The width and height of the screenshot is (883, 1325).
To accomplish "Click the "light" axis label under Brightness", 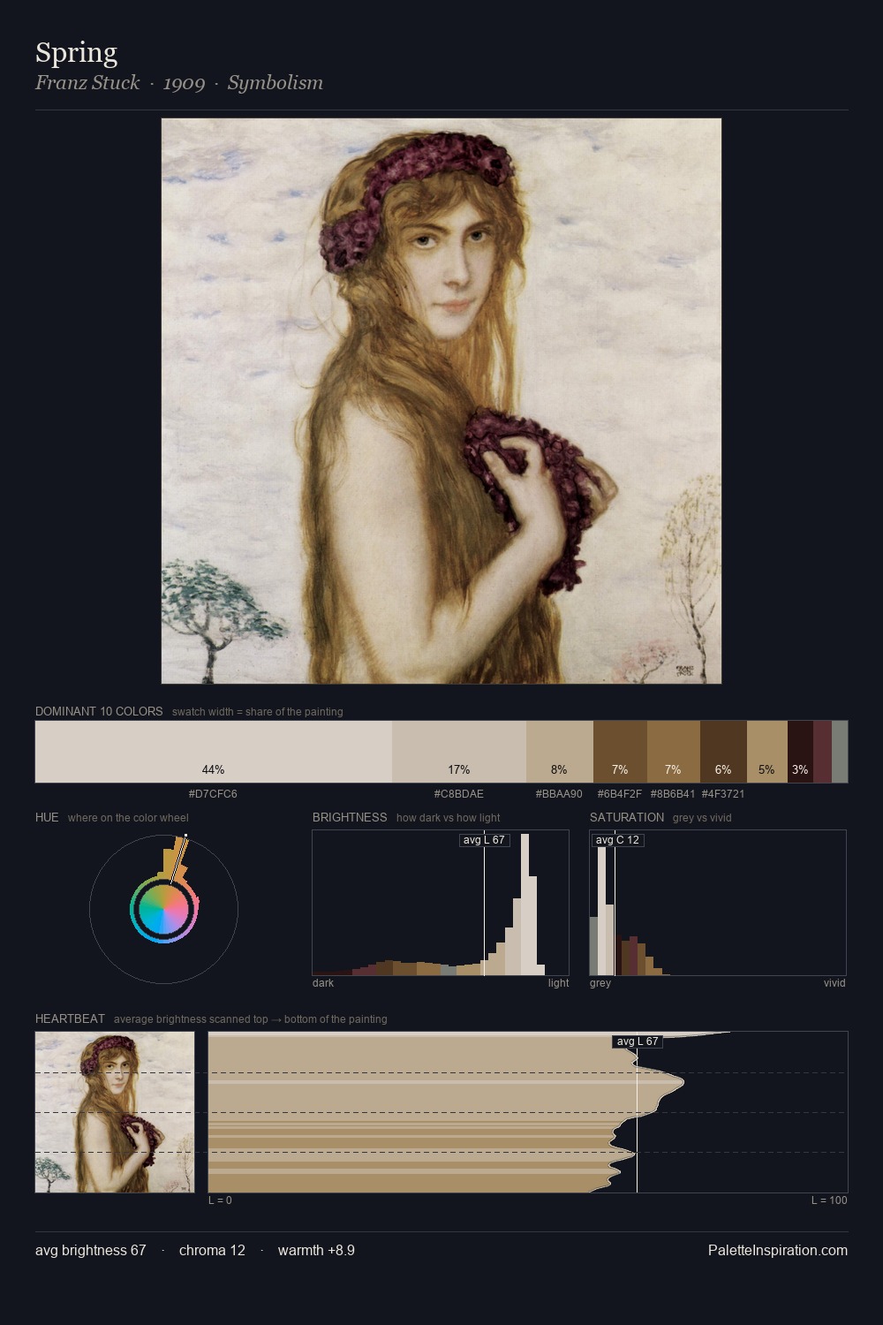I will pos(558,983).
